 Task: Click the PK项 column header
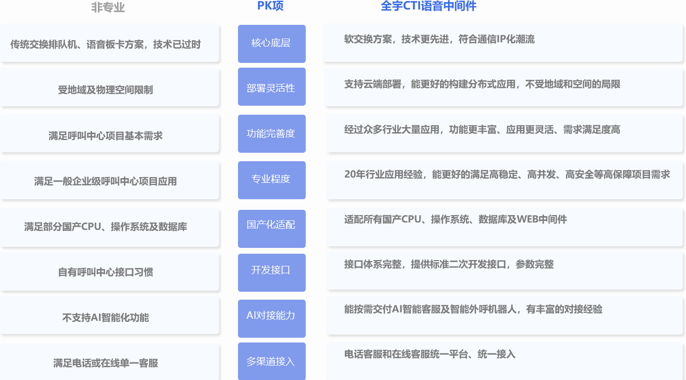tap(270, 6)
